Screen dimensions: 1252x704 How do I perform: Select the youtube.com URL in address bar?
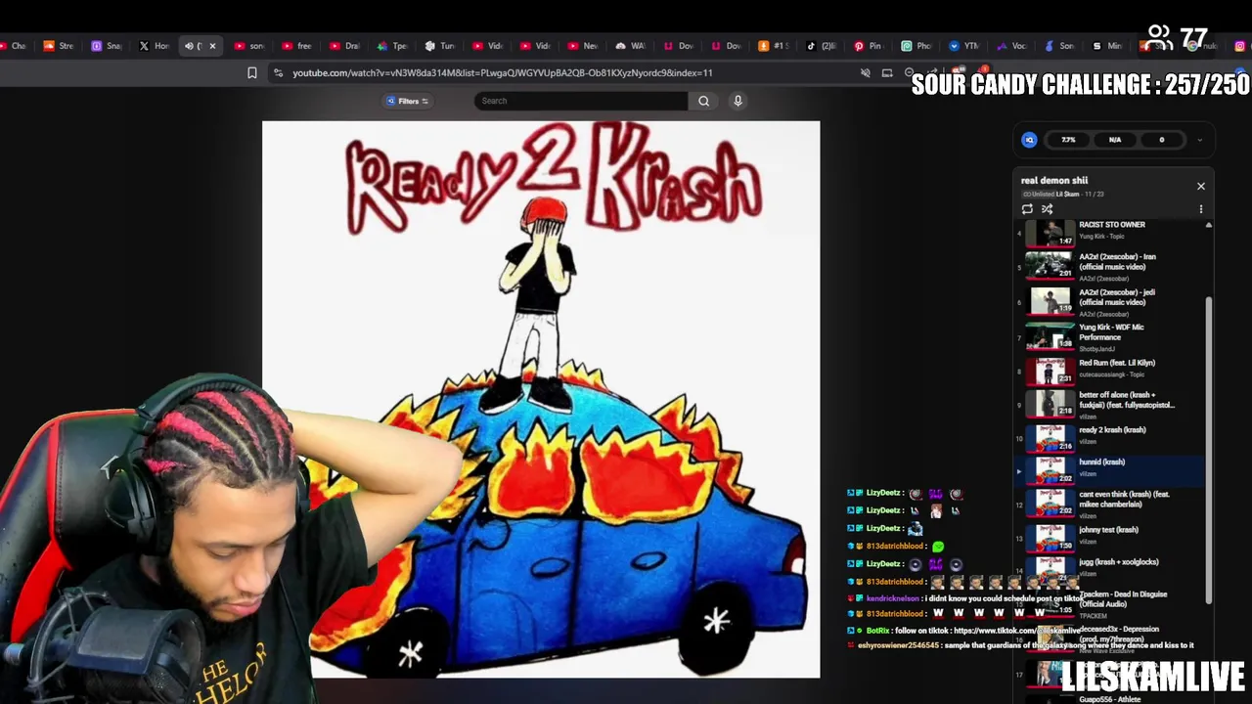(x=502, y=72)
